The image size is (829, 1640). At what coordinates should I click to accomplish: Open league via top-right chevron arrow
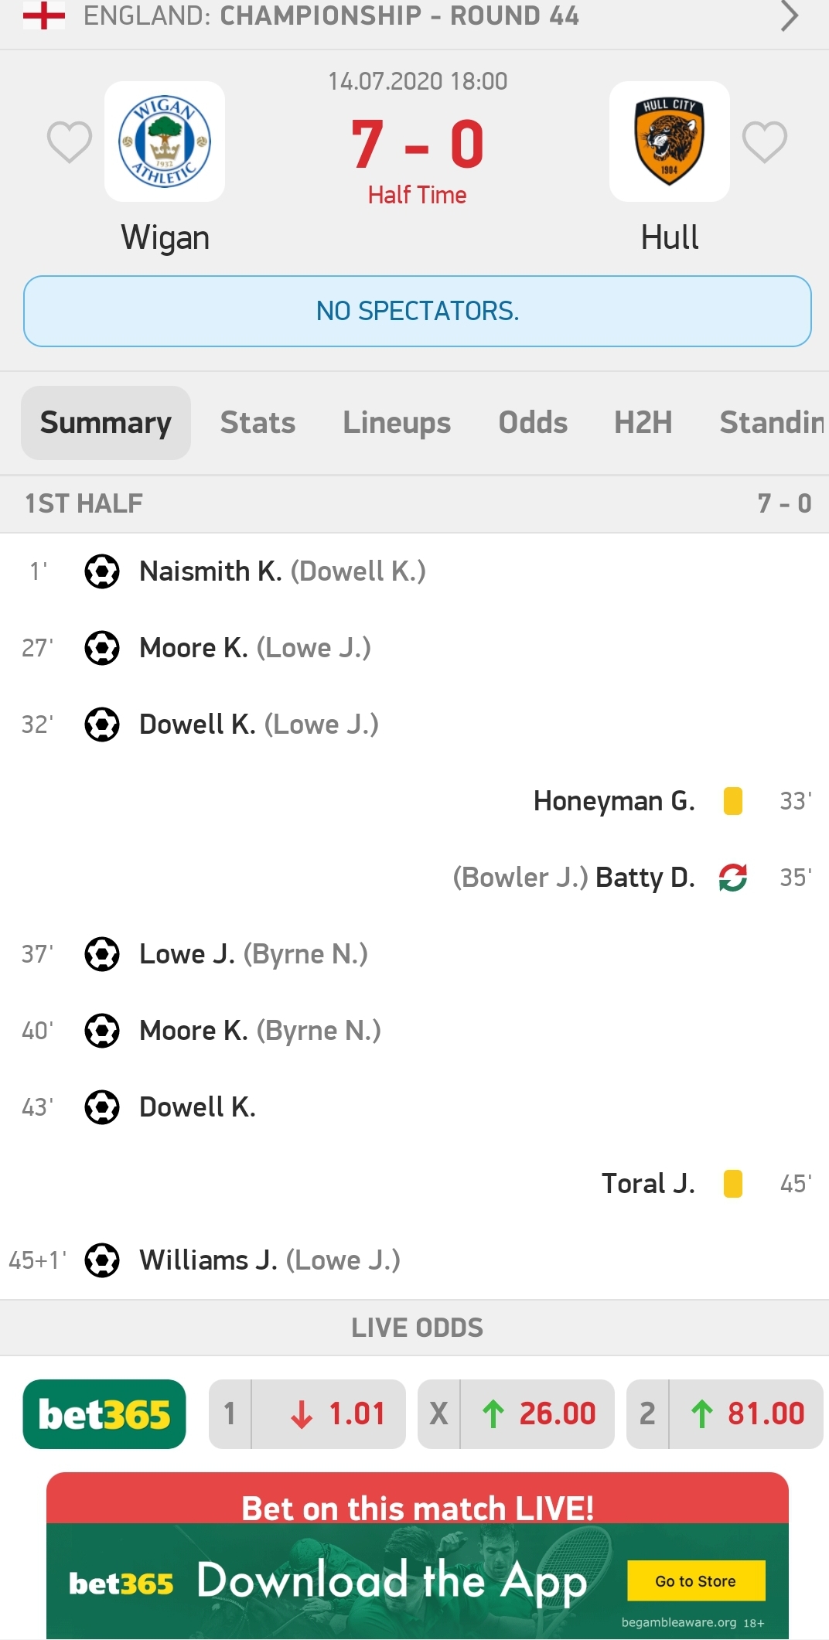tap(788, 15)
